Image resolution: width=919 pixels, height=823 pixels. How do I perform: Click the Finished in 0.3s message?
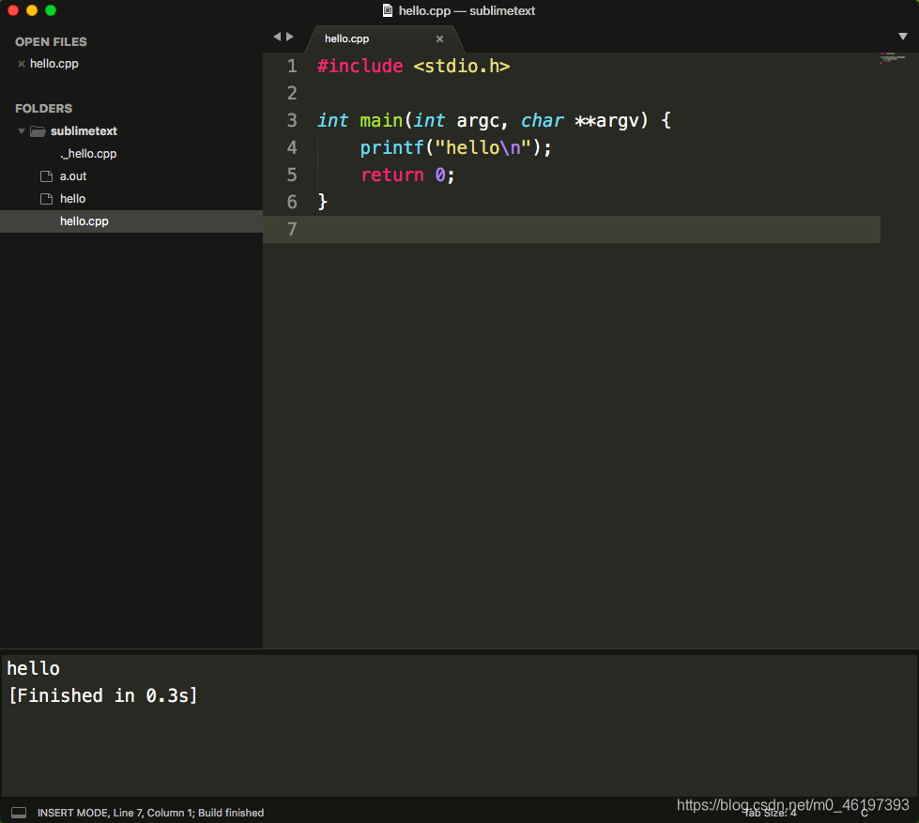(x=103, y=696)
